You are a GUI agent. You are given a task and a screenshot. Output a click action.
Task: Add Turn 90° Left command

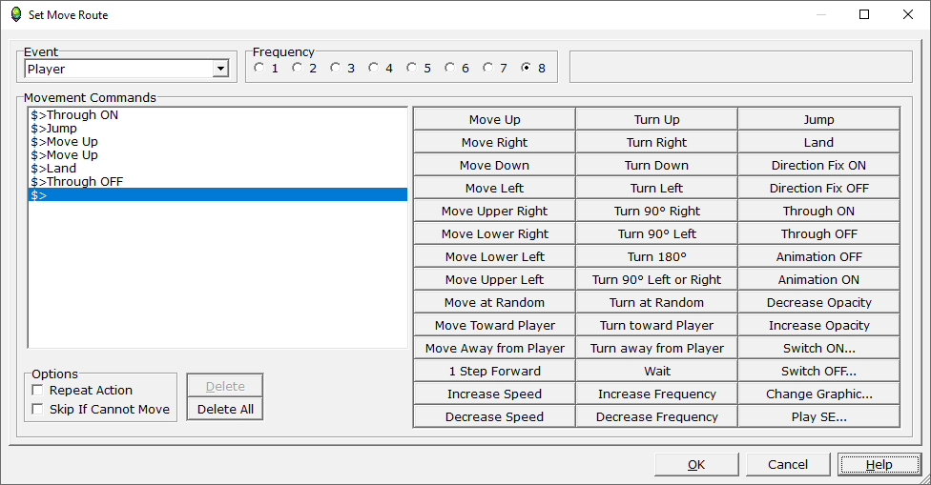(x=656, y=233)
